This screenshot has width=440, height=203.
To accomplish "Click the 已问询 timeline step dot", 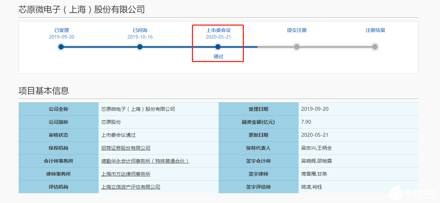I will tap(140, 47).
